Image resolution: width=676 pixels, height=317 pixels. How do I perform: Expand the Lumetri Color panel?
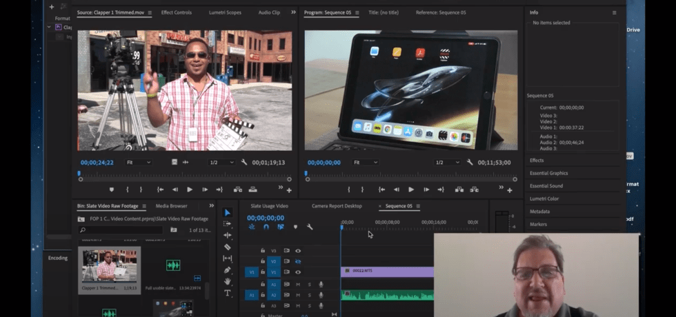(544, 198)
